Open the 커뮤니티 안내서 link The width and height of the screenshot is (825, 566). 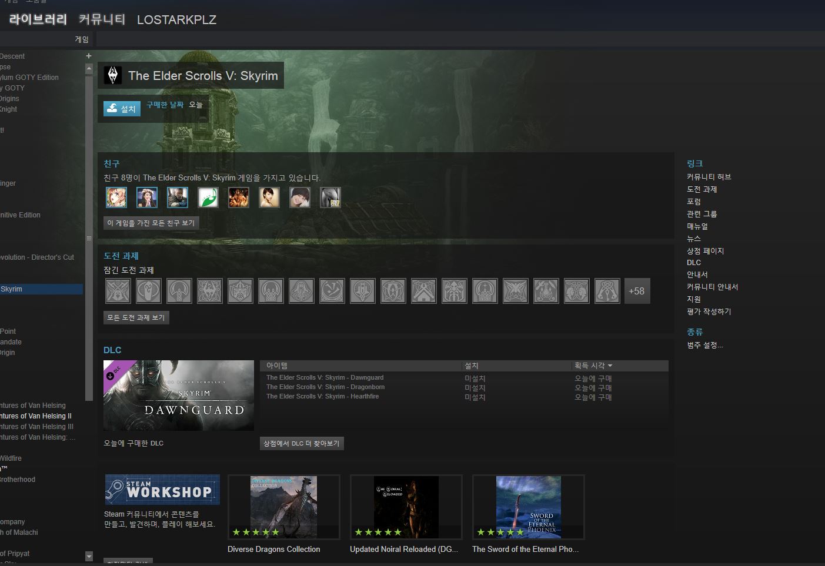(x=712, y=287)
